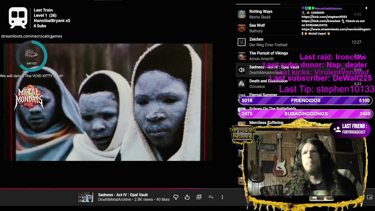This screenshot has width=375, height=211.
Task: Click the Metal Mondays logo
Action: (29, 98)
